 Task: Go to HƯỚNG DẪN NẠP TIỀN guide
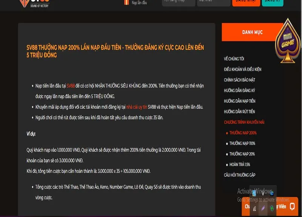pos(239,101)
